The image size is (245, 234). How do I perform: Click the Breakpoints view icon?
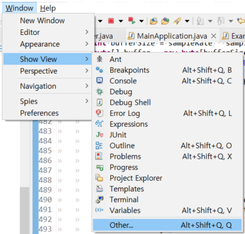tap(99, 70)
